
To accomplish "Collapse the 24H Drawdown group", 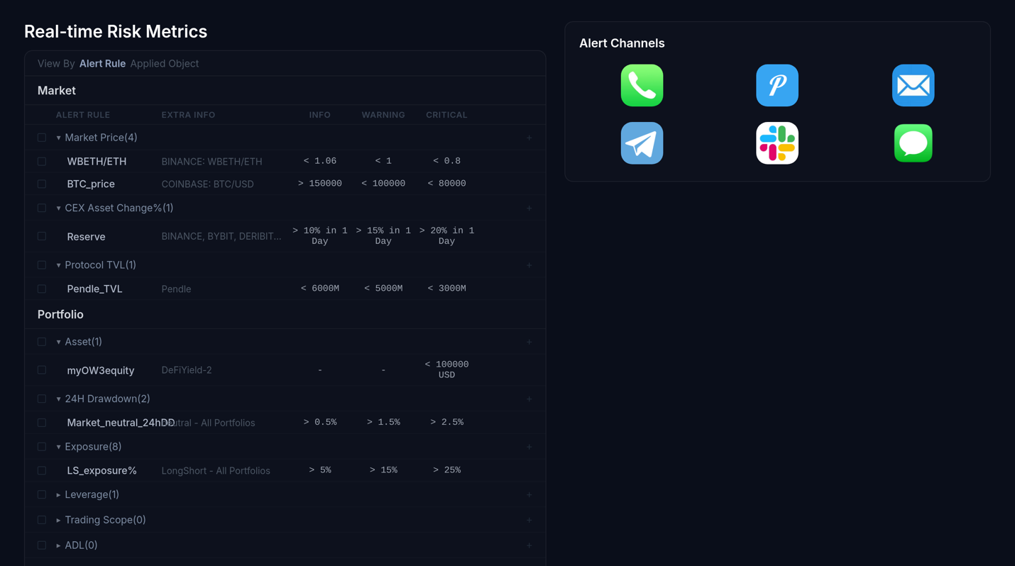I will [x=58, y=399].
